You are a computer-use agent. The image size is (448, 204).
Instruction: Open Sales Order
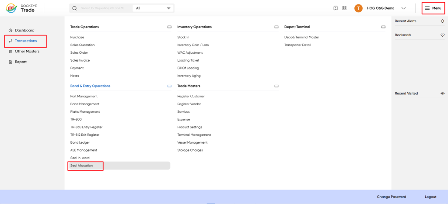click(x=79, y=53)
